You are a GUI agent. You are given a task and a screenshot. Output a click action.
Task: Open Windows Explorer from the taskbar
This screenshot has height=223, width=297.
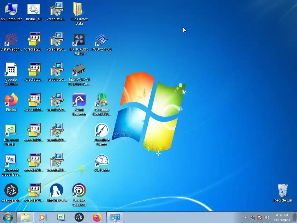[25, 217]
